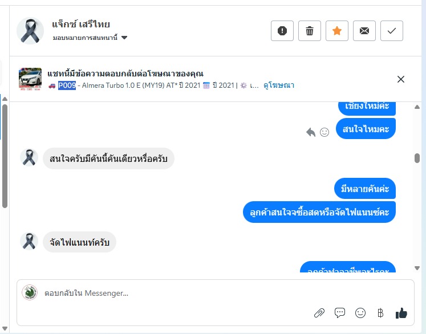This screenshot has width=426, height=334.
Task: Focus the ตอบกลับใน Messenger reply field
Action: 171,294
